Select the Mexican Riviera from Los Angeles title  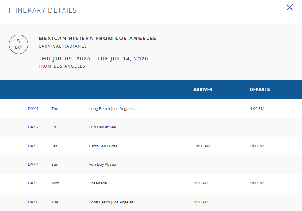click(97, 39)
